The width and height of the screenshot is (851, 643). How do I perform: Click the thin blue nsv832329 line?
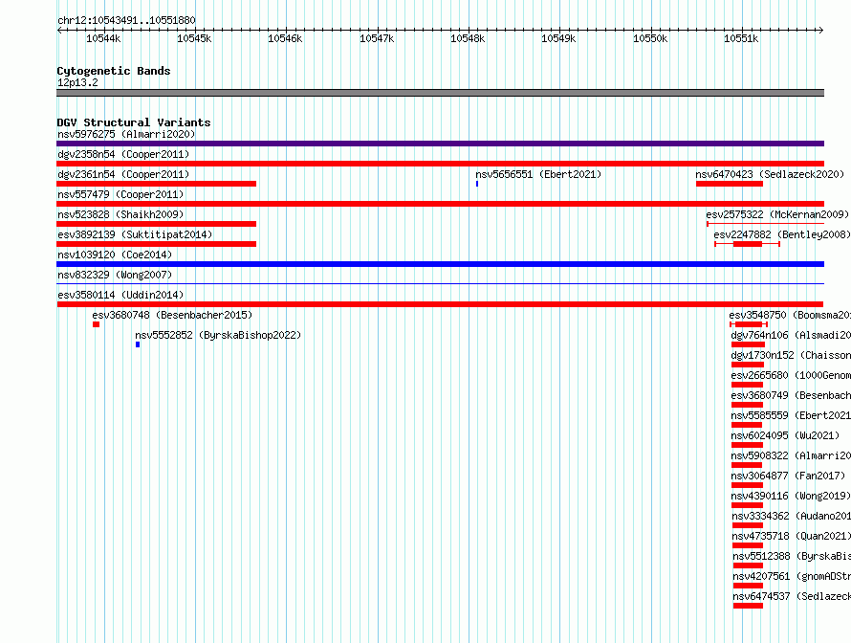[440, 283]
